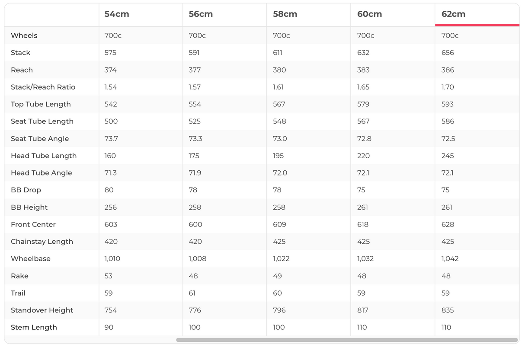525x351 pixels.
Task: Select the 56cm Front Center value 600
Action: click(195, 224)
